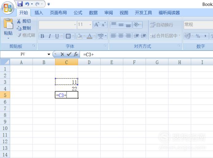Toggle bold formatting
Screen dimensions: 213x158
(x=42, y=36)
